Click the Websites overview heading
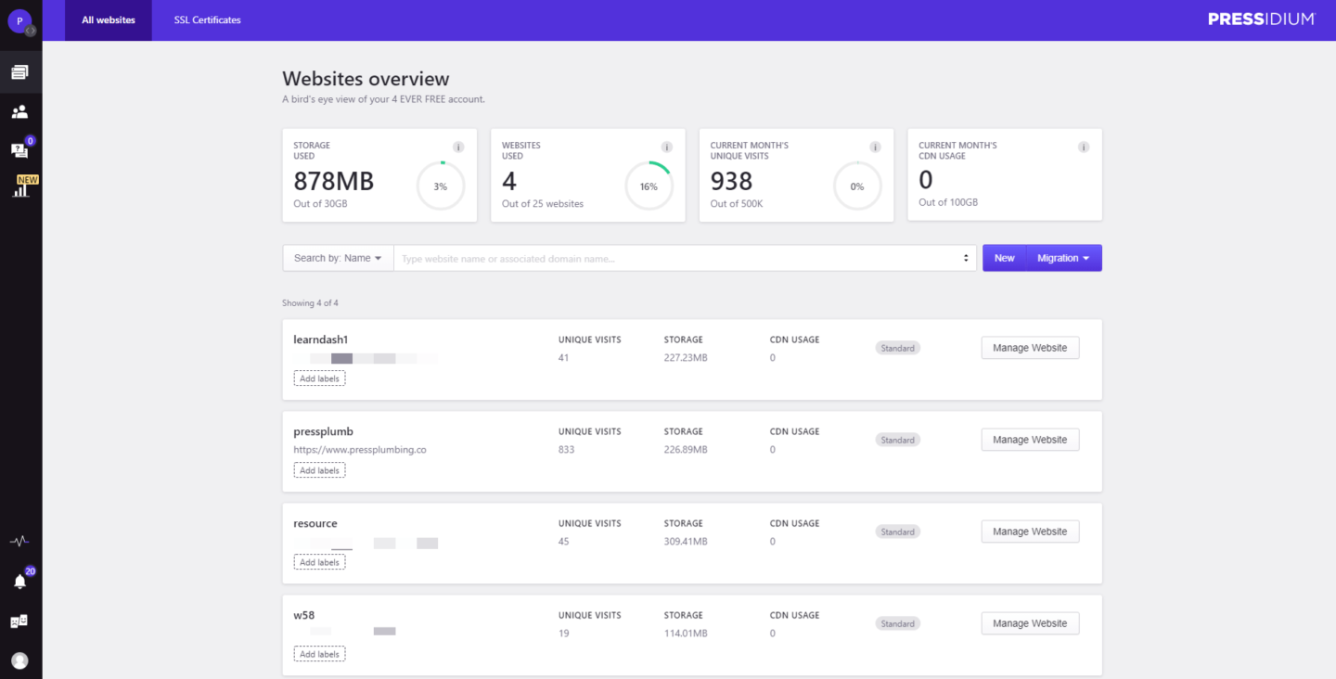 (366, 79)
